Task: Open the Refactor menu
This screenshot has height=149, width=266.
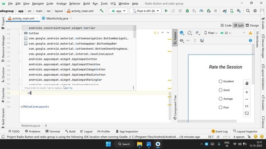Action: pos(75,4)
